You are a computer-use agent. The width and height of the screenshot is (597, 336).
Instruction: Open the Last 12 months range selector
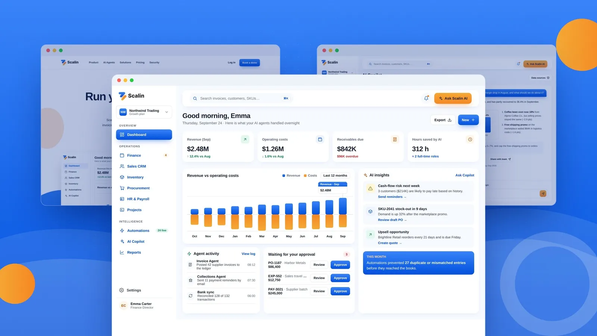335,175
